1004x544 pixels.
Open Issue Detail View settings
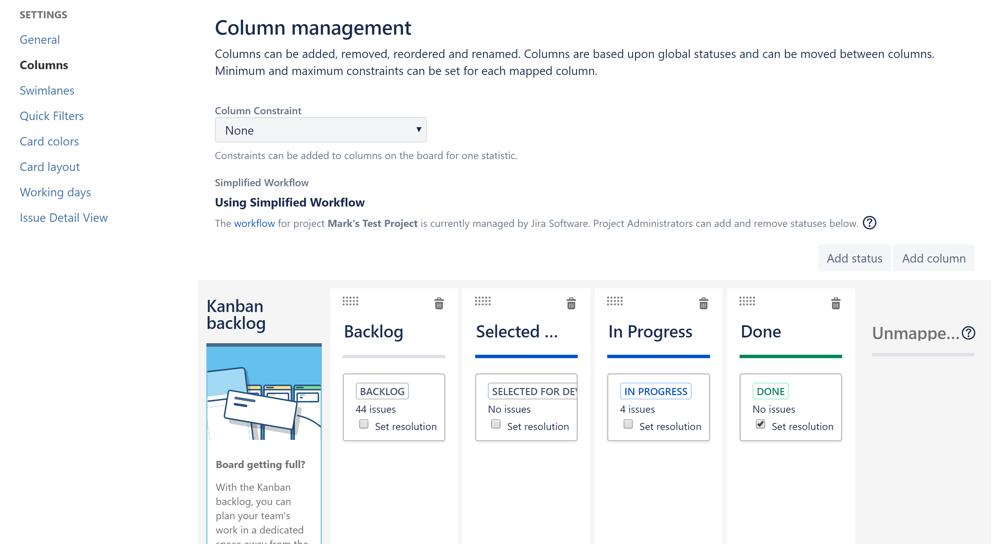pyautogui.click(x=64, y=218)
